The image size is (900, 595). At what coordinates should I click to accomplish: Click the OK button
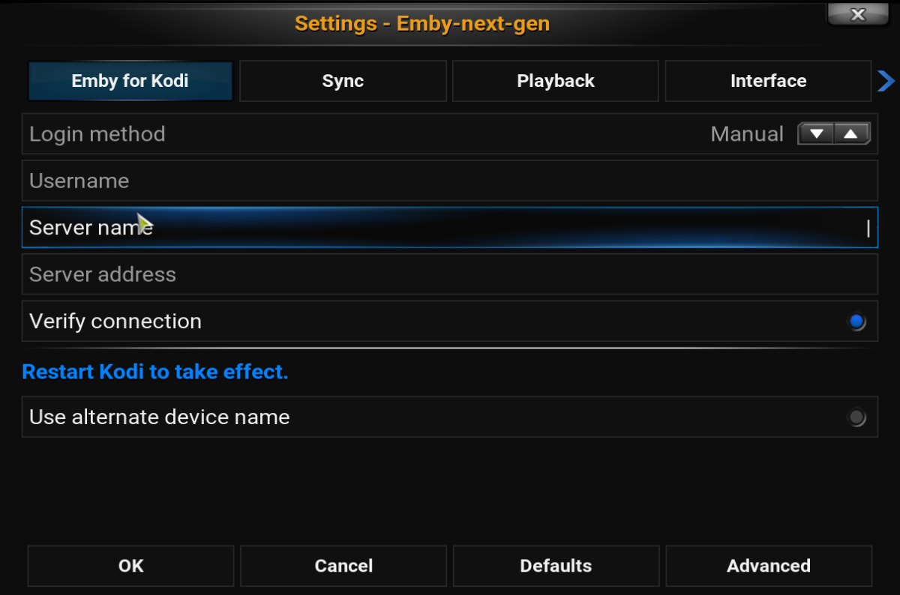[130, 566]
